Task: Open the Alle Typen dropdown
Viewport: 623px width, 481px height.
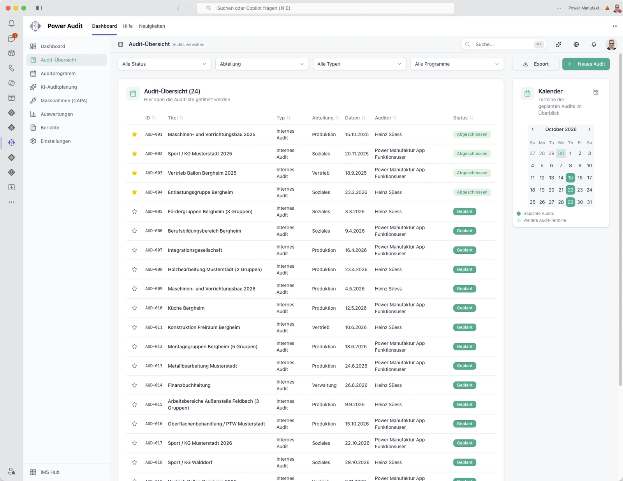Action: (x=359, y=64)
